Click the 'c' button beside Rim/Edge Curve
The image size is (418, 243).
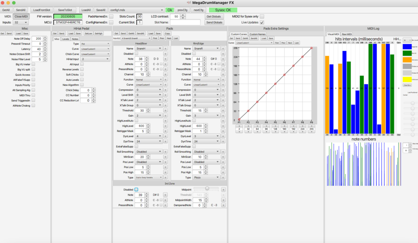223,85
